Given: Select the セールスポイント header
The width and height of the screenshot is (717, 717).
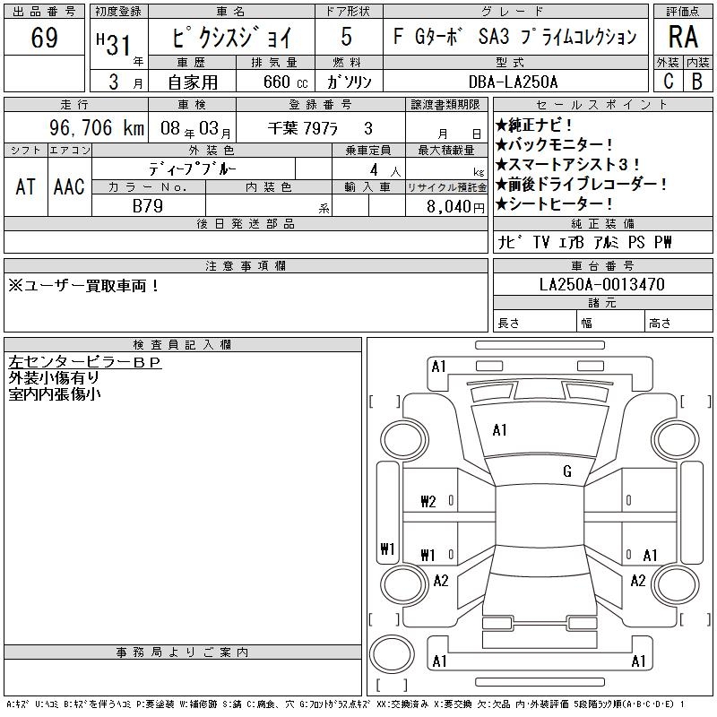Looking at the screenshot, I should (x=602, y=105).
